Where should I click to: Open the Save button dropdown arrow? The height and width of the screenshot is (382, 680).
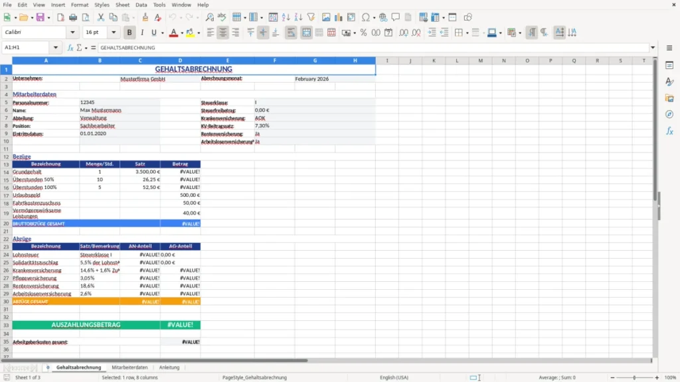coord(48,18)
